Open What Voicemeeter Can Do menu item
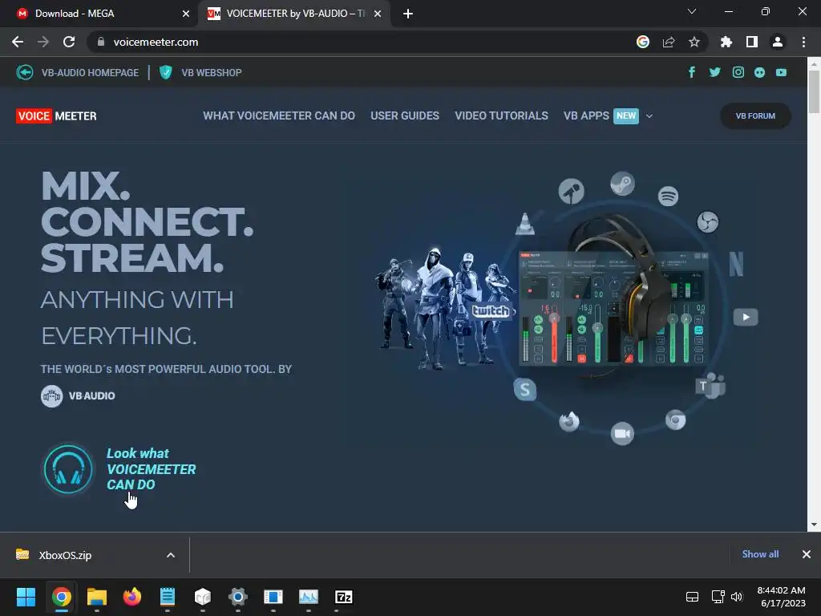821x616 pixels. [x=279, y=115]
